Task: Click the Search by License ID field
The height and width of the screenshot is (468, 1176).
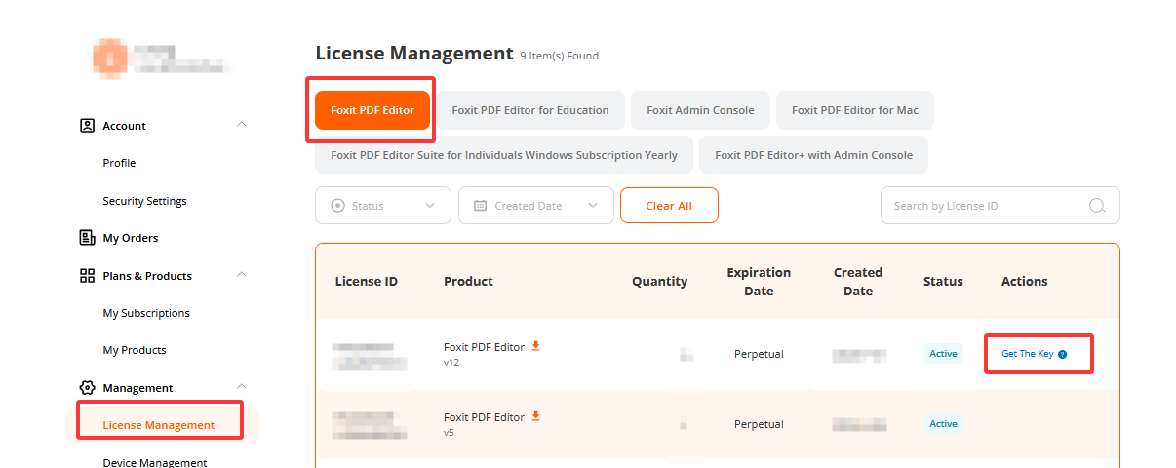Action: tap(1000, 206)
